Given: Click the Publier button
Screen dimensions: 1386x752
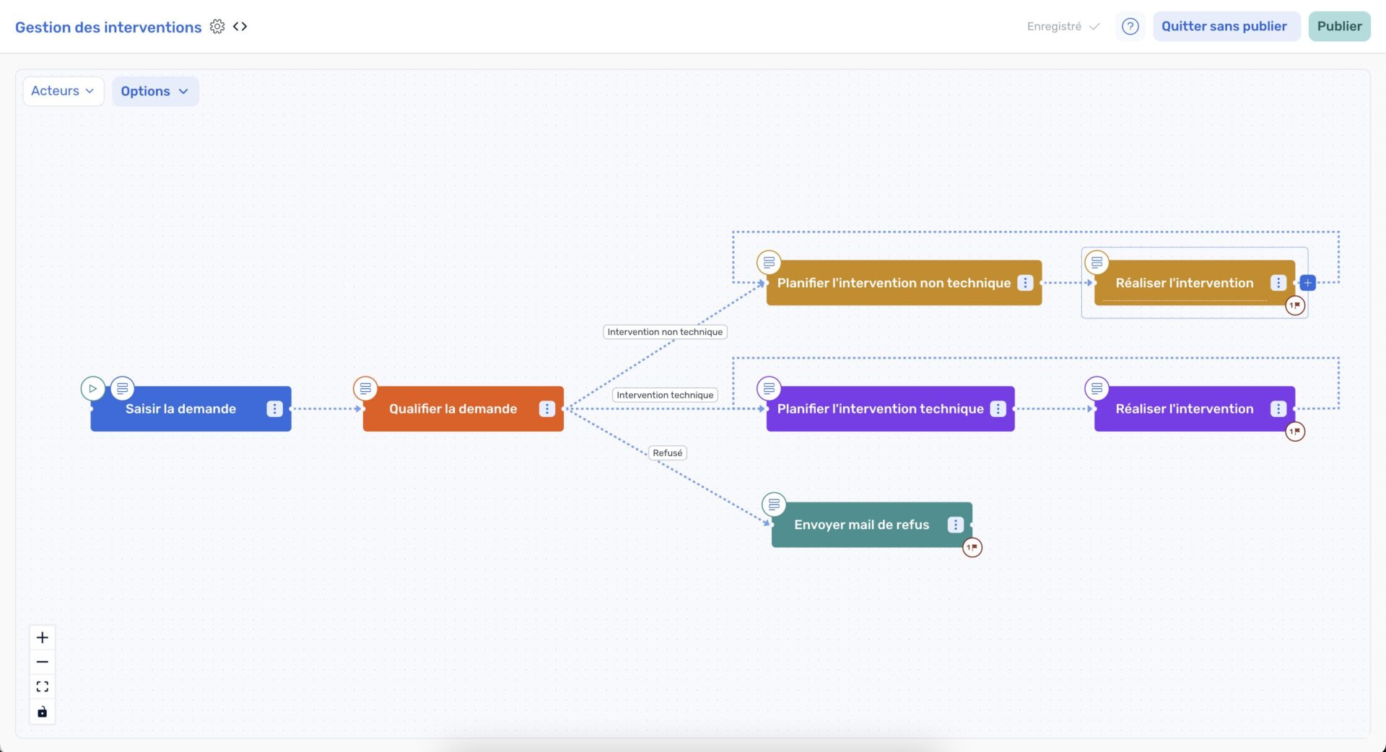Looking at the screenshot, I should pos(1339,27).
